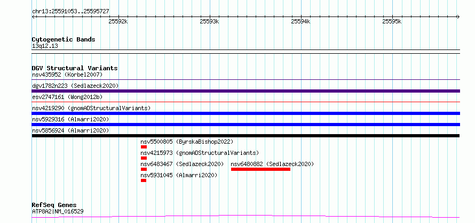475x223 pixels.
Task: Open esv2747161 (Wong2012b) variant label
Action: [67, 97]
